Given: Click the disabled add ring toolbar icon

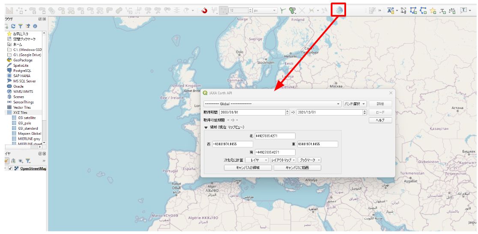Looking at the screenshot, I should pyautogui.click(x=62, y=11).
